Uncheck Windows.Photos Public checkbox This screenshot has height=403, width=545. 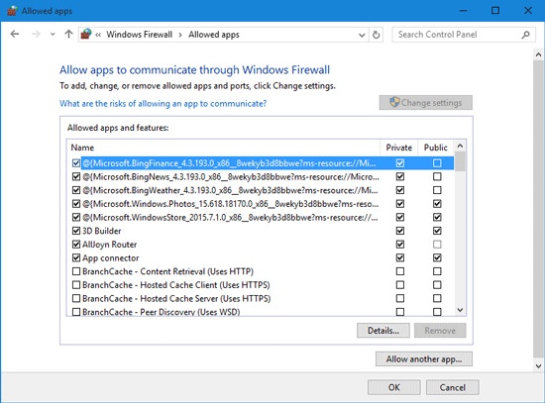pos(437,204)
